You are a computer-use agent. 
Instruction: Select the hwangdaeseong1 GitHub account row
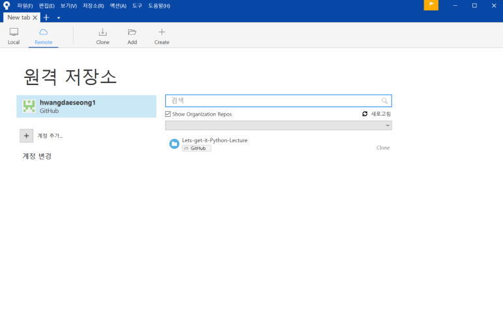tap(87, 106)
